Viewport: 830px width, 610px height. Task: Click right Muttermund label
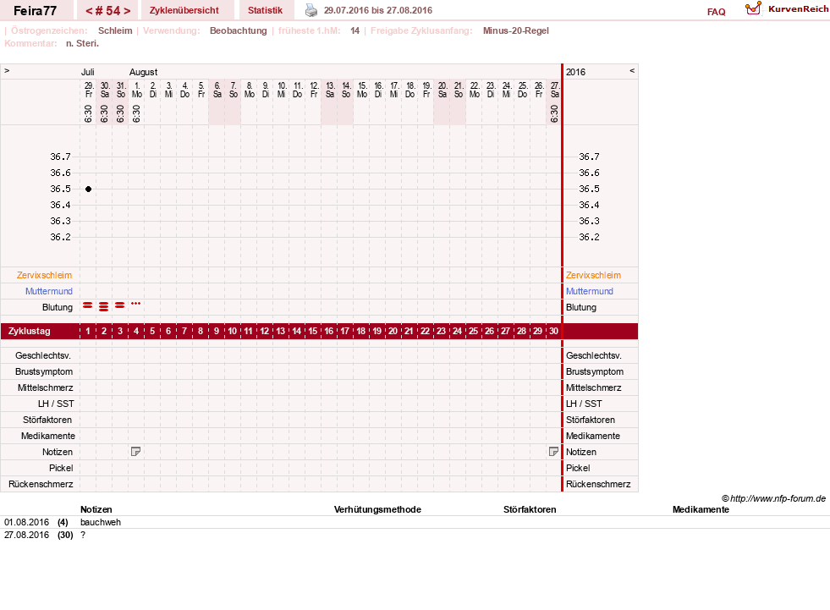(590, 291)
